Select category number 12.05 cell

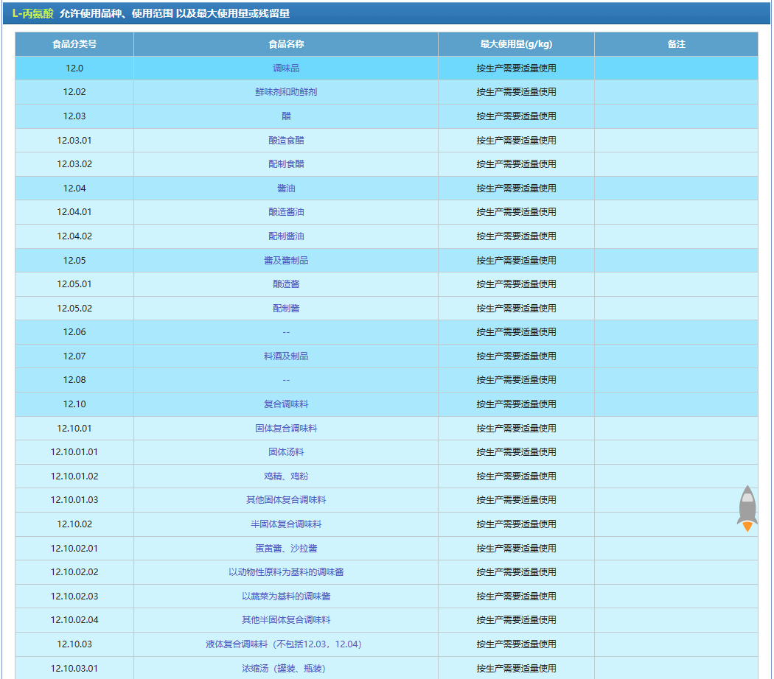coord(74,260)
